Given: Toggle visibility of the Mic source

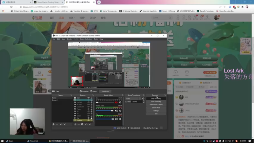Looking at the screenshot, I should 89,118.
